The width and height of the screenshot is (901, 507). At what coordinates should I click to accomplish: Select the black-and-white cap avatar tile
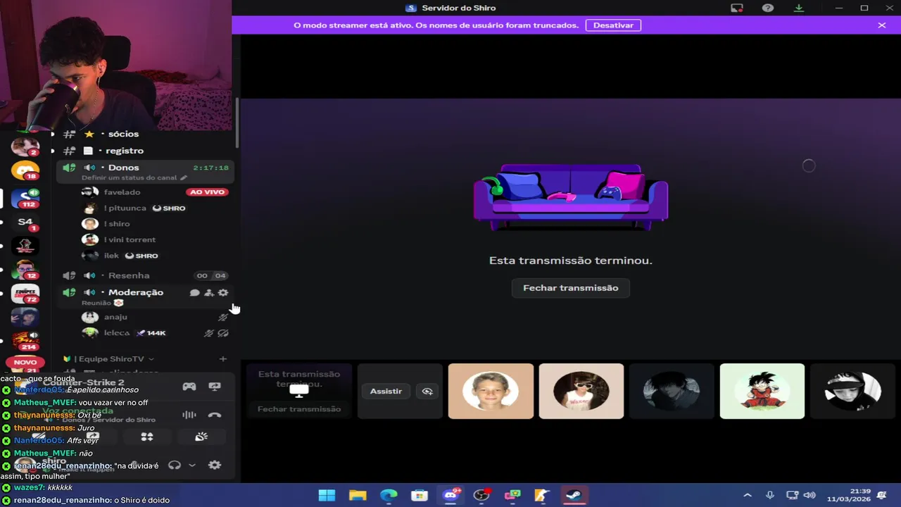(852, 392)
